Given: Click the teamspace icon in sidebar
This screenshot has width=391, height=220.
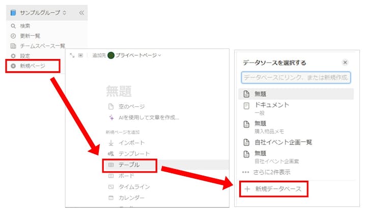Looking at the screenshot, I should tap(13, 46).
